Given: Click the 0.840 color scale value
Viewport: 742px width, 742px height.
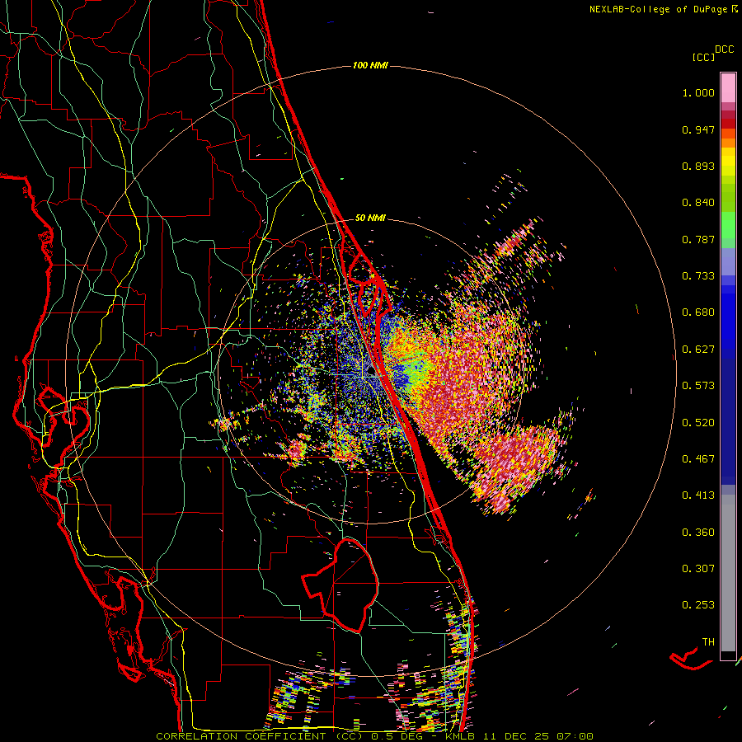Looking at the screenshot, I should coord(698,203).
